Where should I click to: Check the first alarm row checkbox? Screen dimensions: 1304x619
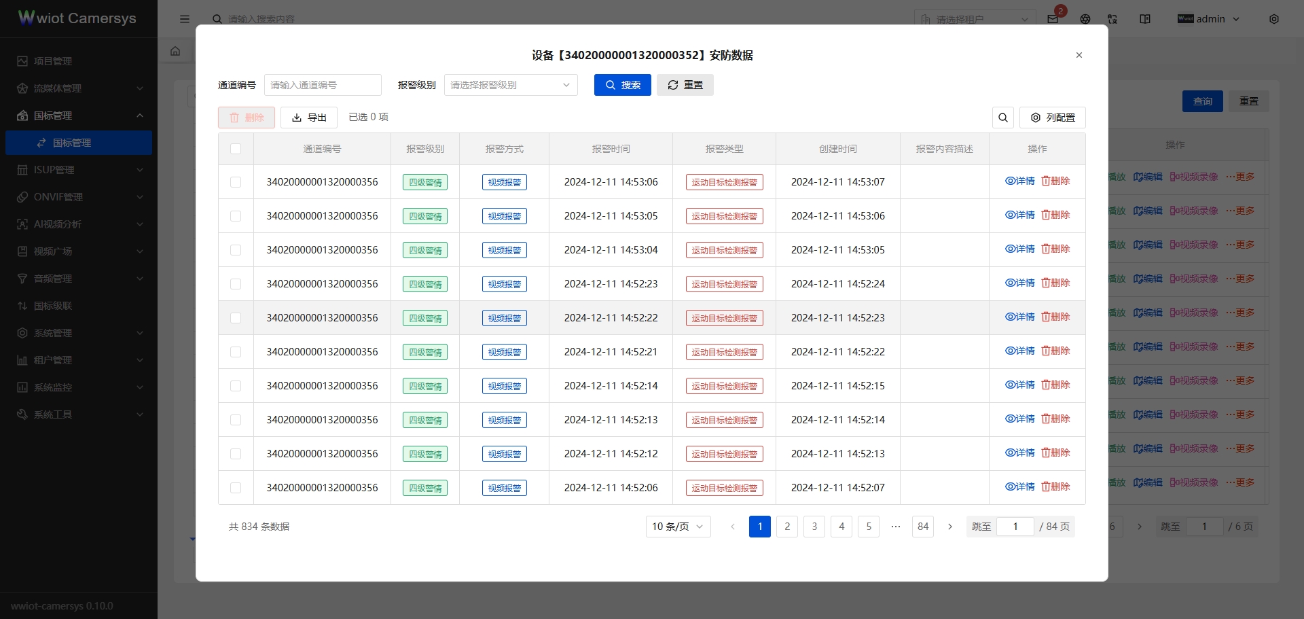click(x=235, y=181)
